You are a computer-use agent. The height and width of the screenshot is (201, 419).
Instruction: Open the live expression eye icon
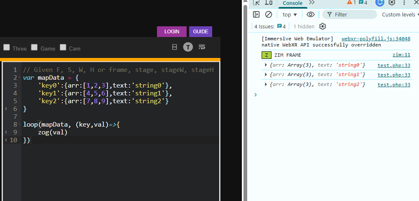tap(311, 14)
